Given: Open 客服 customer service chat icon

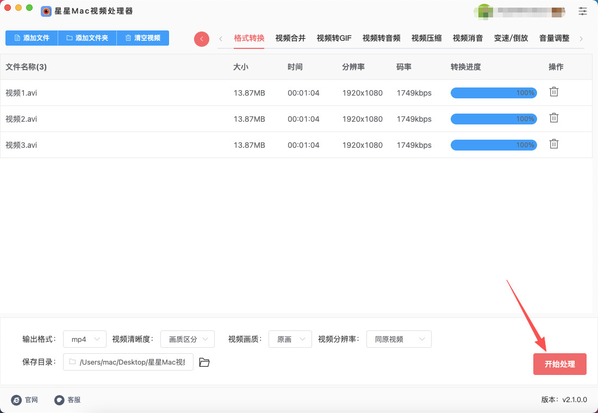Looking at the screenshot, I should click(x=59, y=400).
